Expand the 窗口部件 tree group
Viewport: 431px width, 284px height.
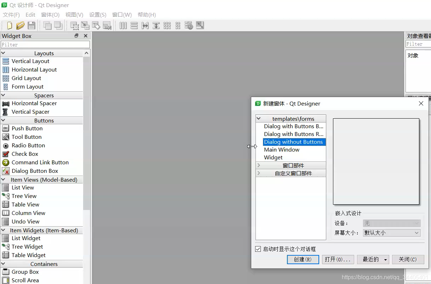click(259, 165)
